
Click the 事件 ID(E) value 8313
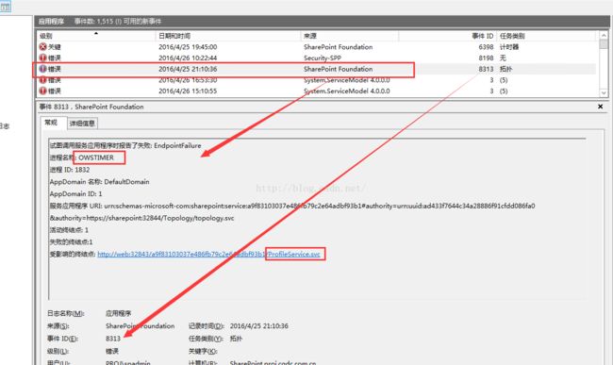click(113, 339)
